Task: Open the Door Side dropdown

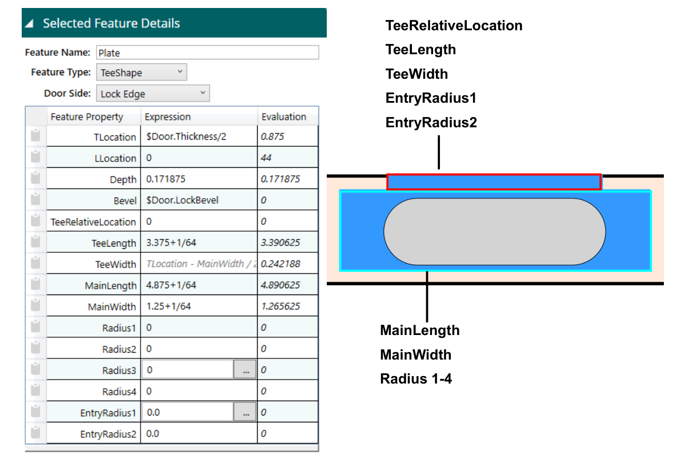Action: point(153,94)
